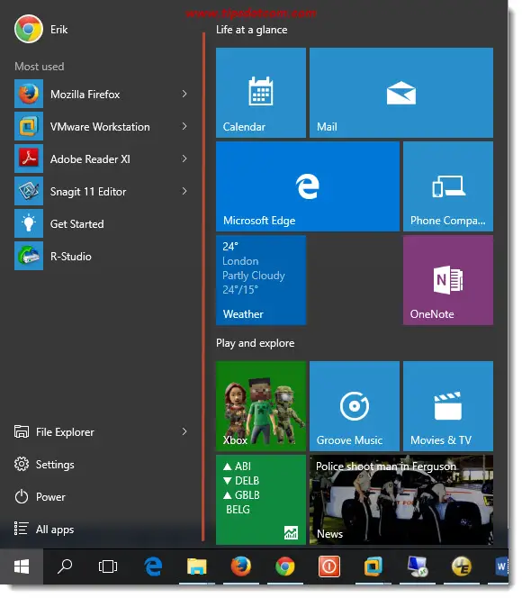Switch to Firefox on the taskbar
The height and width of the screenshot is (598, 522).
point(241,566)
